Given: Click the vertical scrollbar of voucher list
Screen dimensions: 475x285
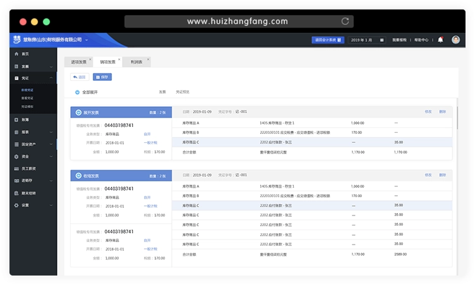Looking at the screenshot, I should [x=457, y=118].
